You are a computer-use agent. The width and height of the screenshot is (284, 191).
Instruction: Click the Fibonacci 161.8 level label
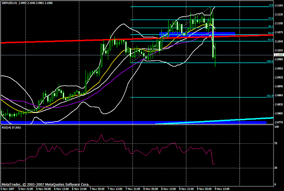tap(270, 96)
